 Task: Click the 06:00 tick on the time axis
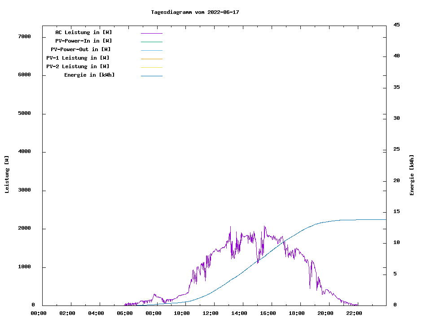pos(125,313)
